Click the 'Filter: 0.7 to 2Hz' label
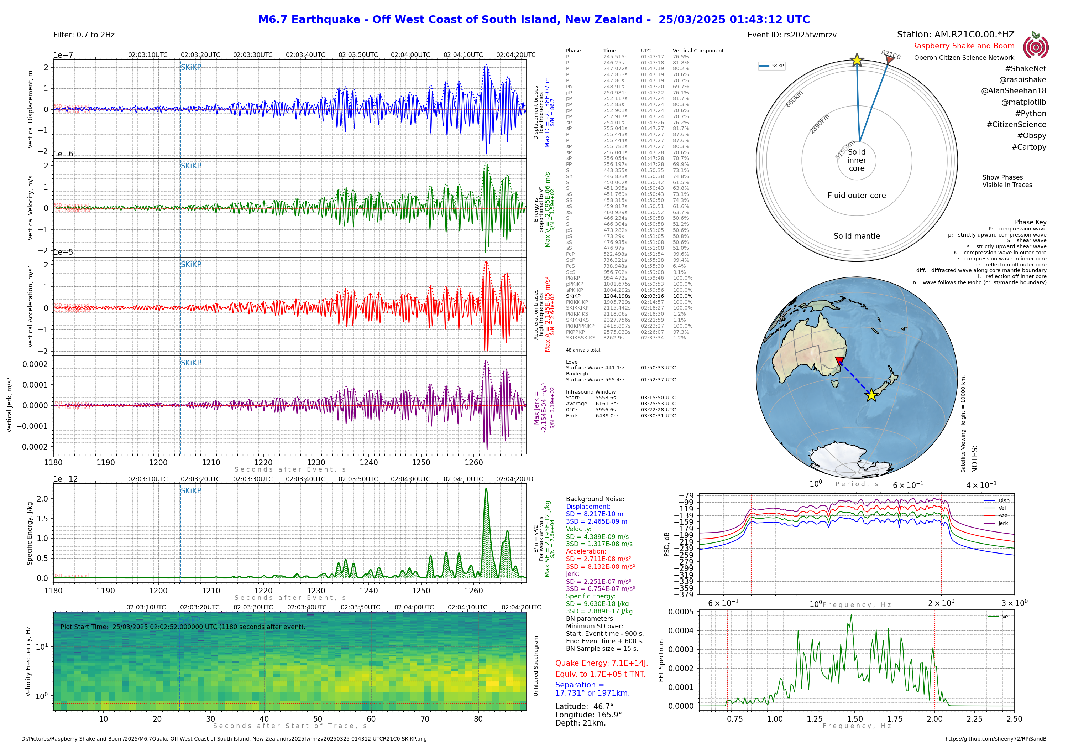Image resolution: width=1068 pixels, height=748 pixels. tap(84, 35)
